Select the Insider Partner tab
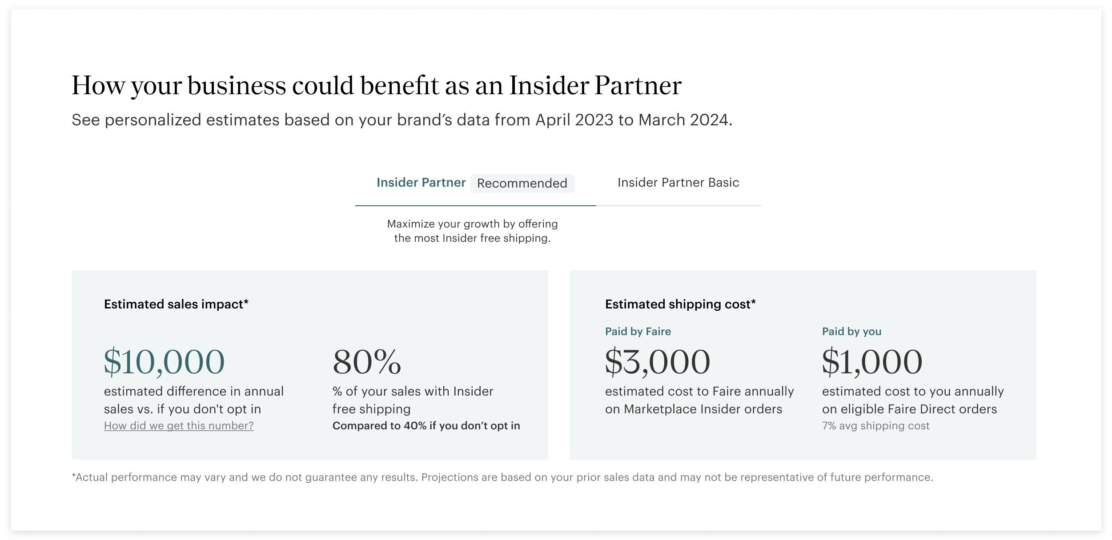The width and height of the screenshot is (1112, 540). click(x=421, y=183)
